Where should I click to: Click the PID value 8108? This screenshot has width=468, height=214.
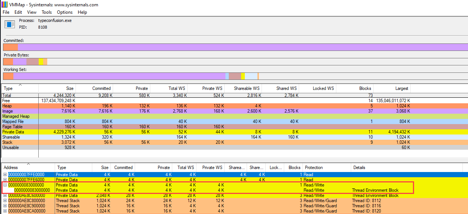click(x=42, y=27)
